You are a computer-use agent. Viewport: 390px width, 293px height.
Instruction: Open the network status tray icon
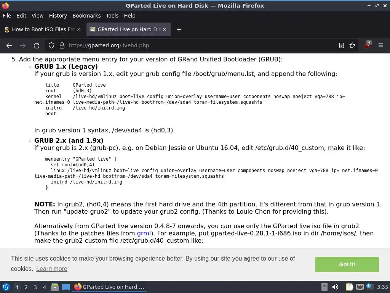coord(360,287)
